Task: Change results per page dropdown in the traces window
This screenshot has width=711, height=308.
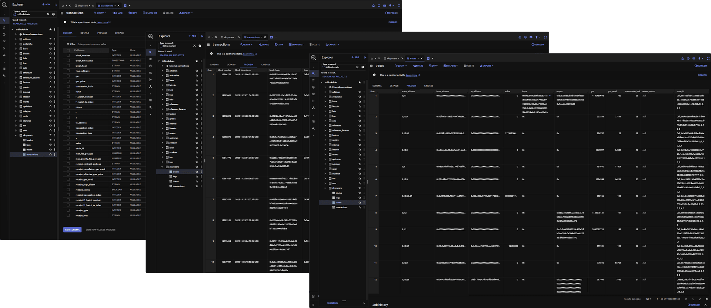Action: pyautogui.click(x=648, y=299)
